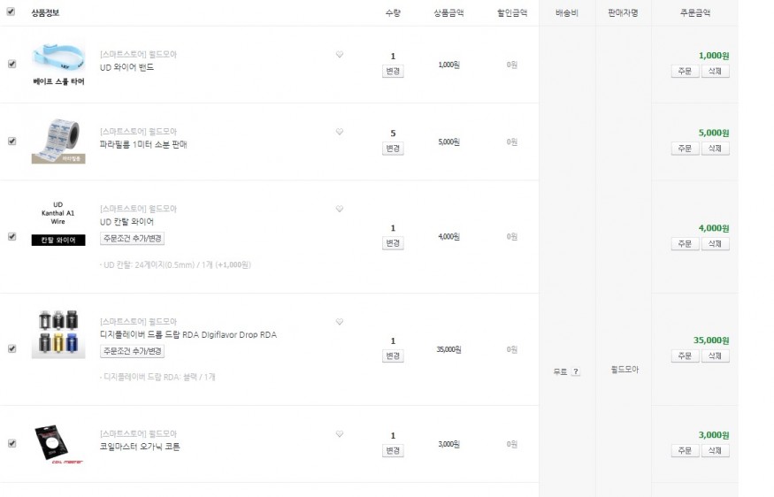Click the Digiflavor Drop RDA product thumbnail
Screen dimensions: 774x497
(58, 333)
